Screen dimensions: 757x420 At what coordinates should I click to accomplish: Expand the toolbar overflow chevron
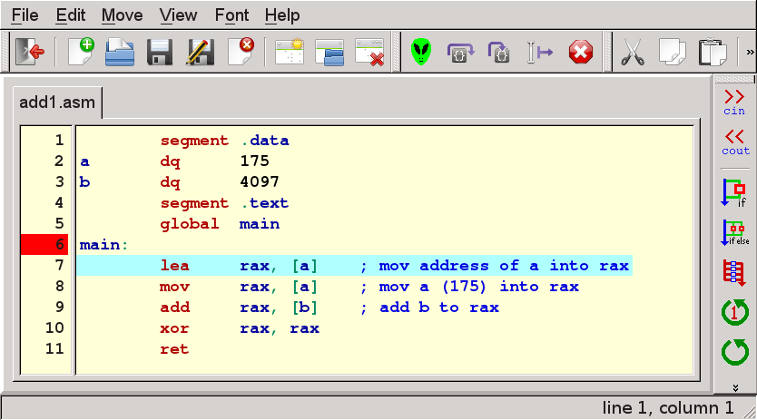point(750,52)
